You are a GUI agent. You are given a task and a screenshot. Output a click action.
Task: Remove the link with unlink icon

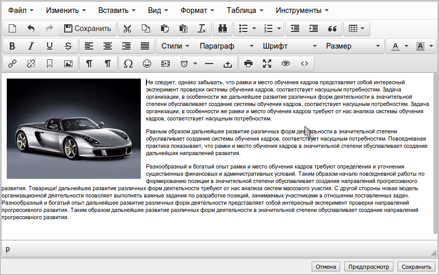(x=31, y=64)
